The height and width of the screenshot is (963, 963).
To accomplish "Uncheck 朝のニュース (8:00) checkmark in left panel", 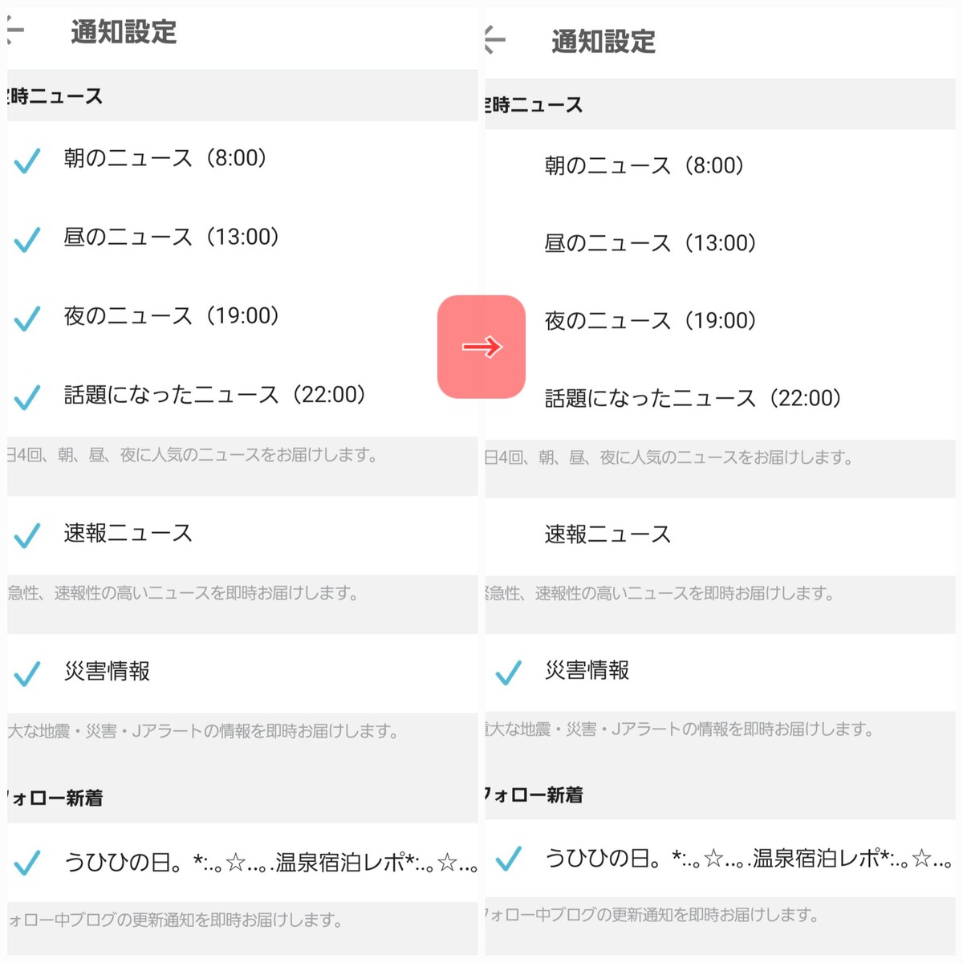I will pos(27,160).
